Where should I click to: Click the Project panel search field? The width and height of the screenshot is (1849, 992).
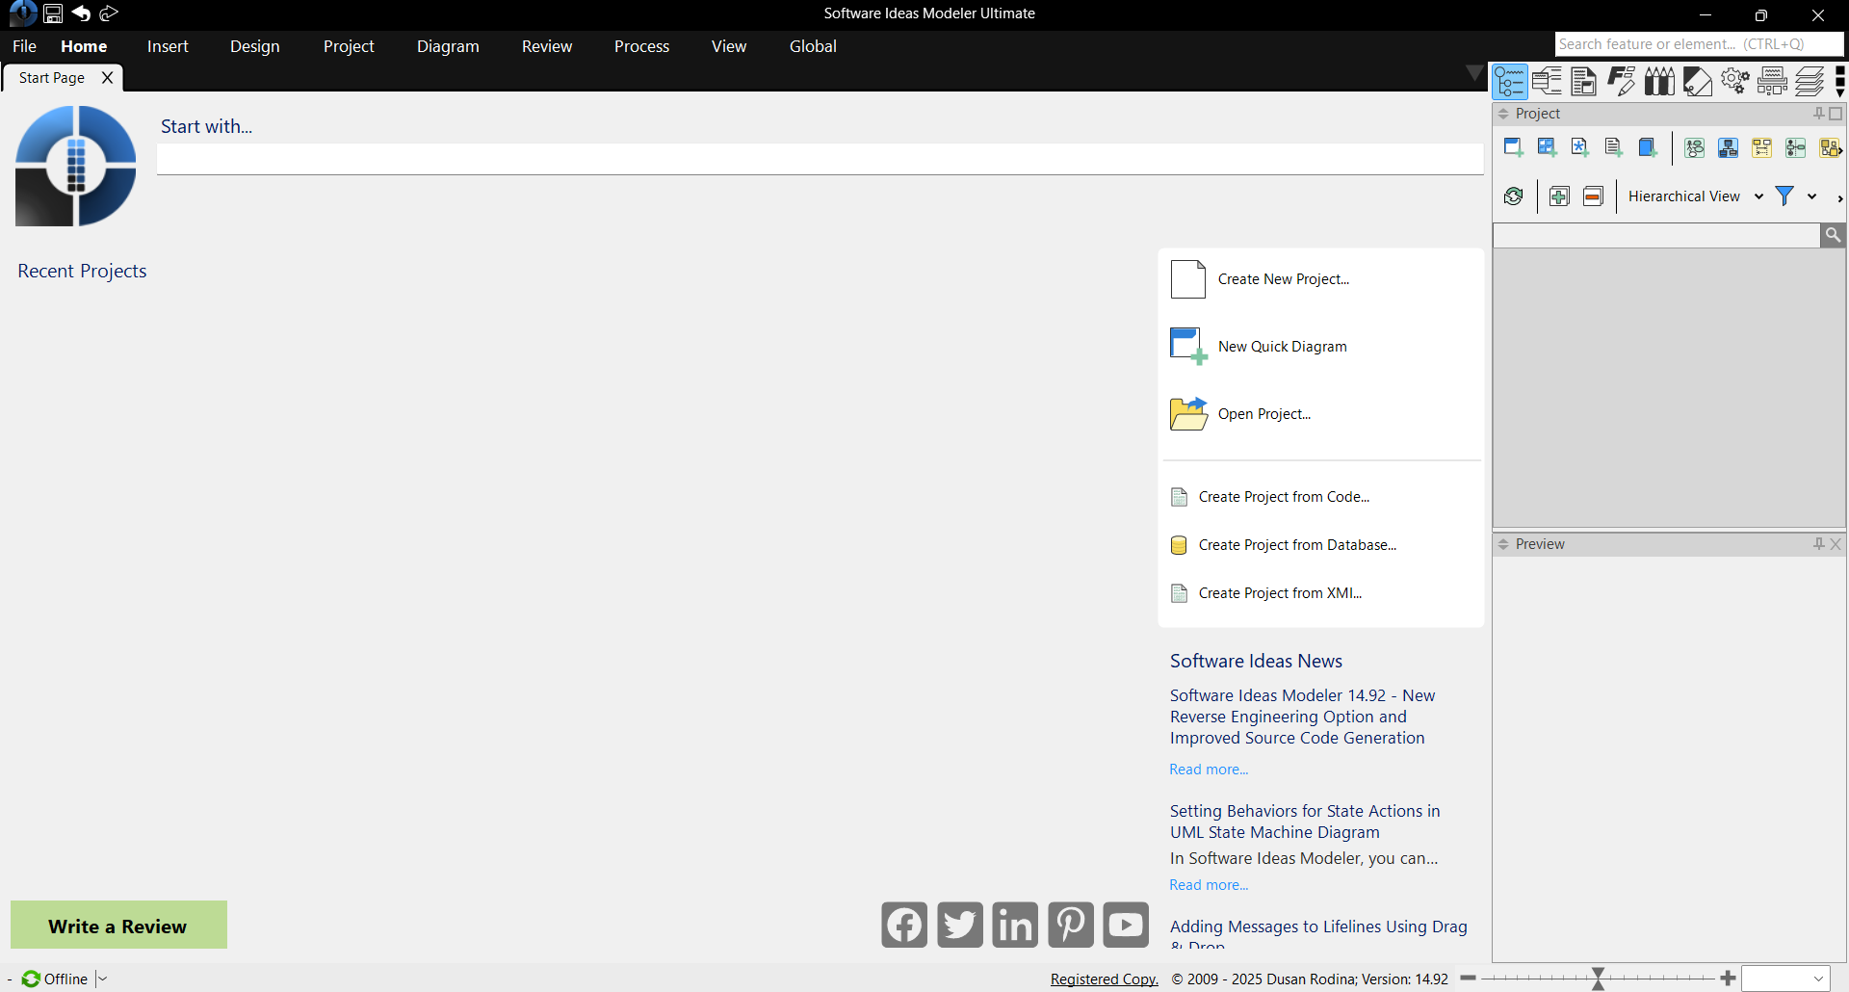(x=1655, y=235)
